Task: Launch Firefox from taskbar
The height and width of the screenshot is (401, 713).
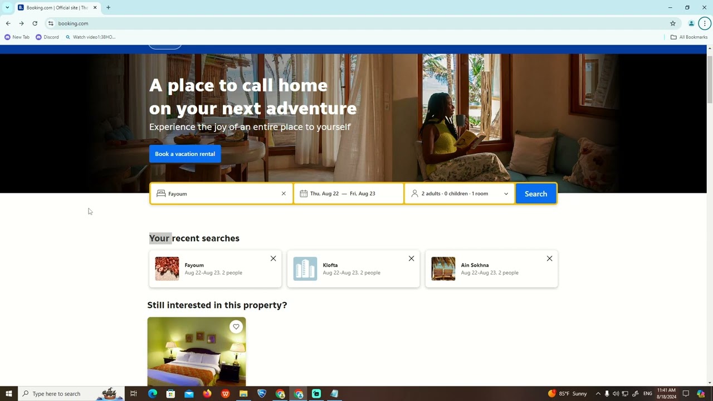Action: [207, 394]
